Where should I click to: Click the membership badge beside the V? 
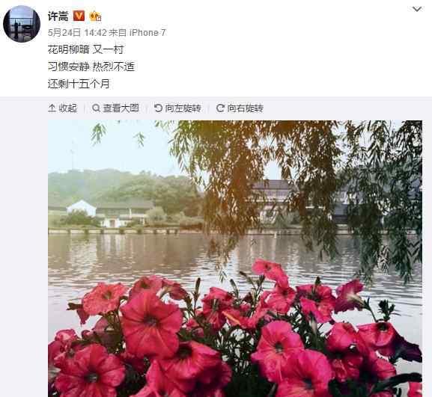[95, 16]
